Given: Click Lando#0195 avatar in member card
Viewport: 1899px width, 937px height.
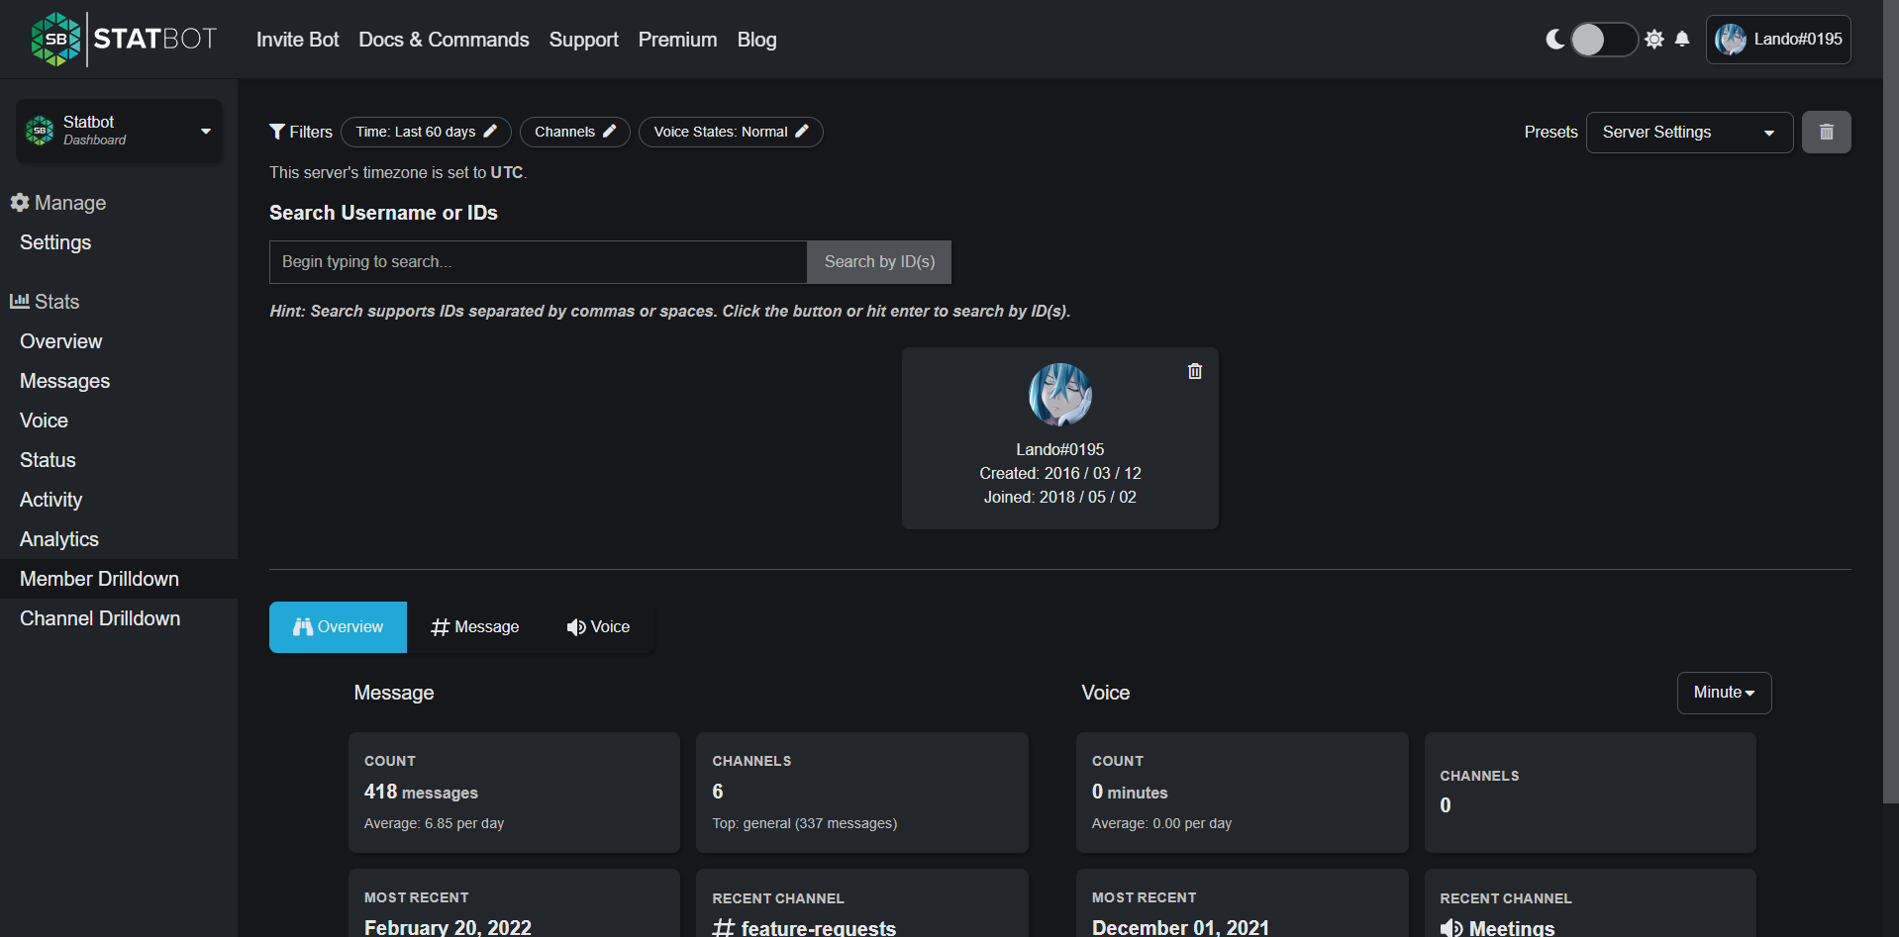Looking at the screenshot, I should pyautogui.click(x=1060, y=394).
